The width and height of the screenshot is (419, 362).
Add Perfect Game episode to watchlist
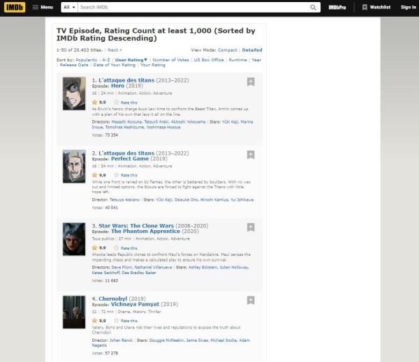click(251, 155)
